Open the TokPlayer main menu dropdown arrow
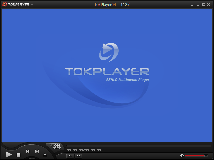The width and height of the screenshot is (214, 160). click(32, 5)
